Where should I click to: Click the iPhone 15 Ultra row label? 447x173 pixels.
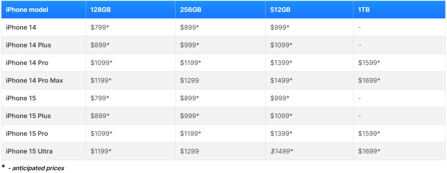click(x=29, y=152)
